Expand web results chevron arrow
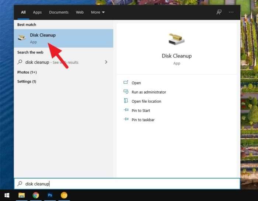Image resolution: width=258 pixels, height=201 pixels. [106, 62]
